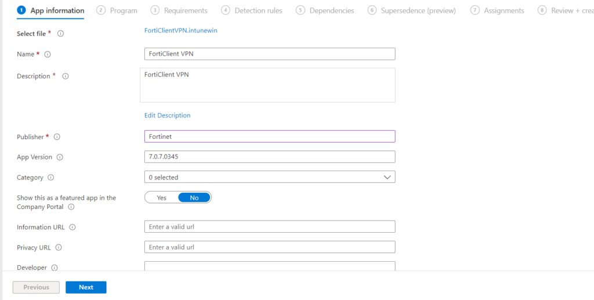Click into the App Version field

(270, 157)
